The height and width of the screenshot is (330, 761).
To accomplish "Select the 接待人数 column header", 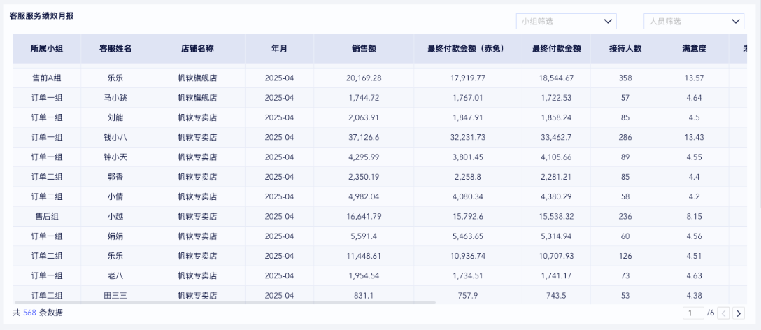I will (x=625, y=49).
